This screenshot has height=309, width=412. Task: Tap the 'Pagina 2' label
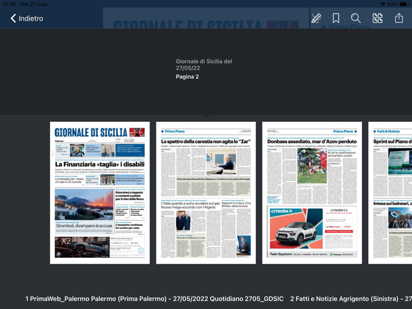[x=187, y=77]
